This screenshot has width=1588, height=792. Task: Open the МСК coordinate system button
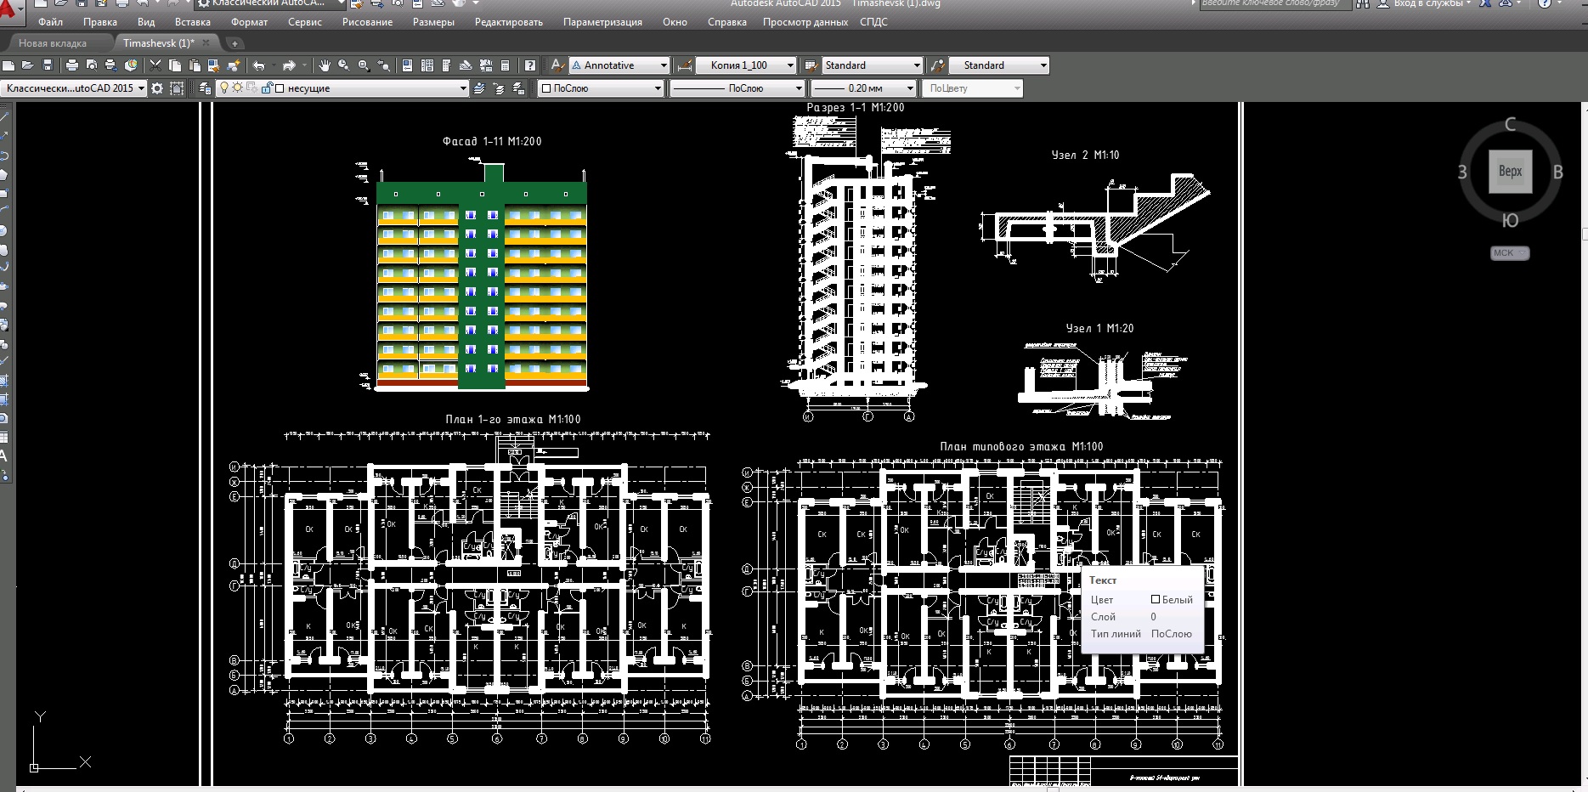[x=1509, y=253]
